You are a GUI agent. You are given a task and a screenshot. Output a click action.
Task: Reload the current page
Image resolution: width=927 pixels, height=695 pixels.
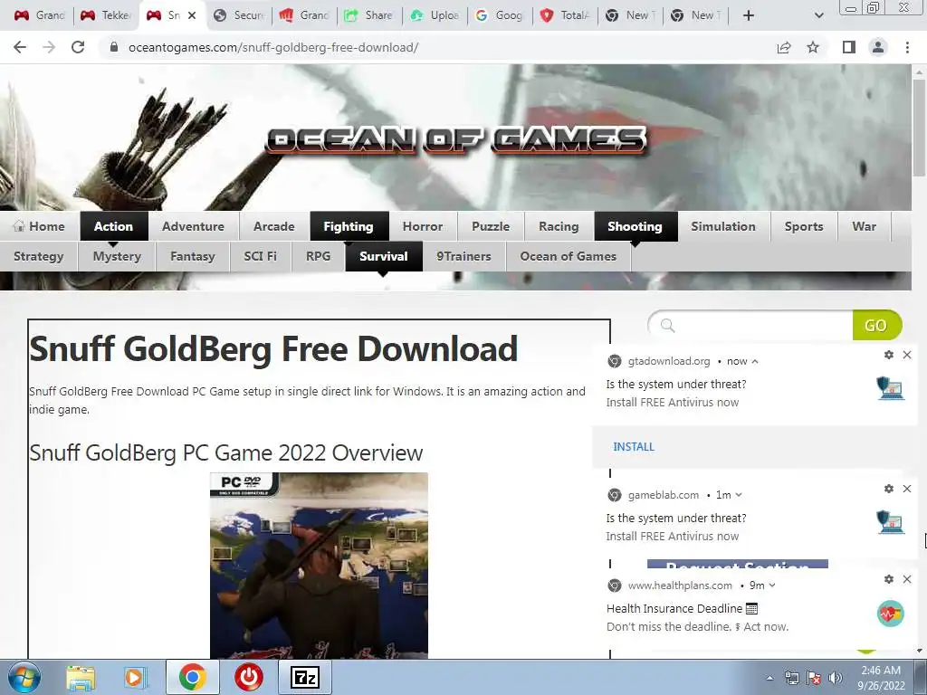[x=78, y=47]
